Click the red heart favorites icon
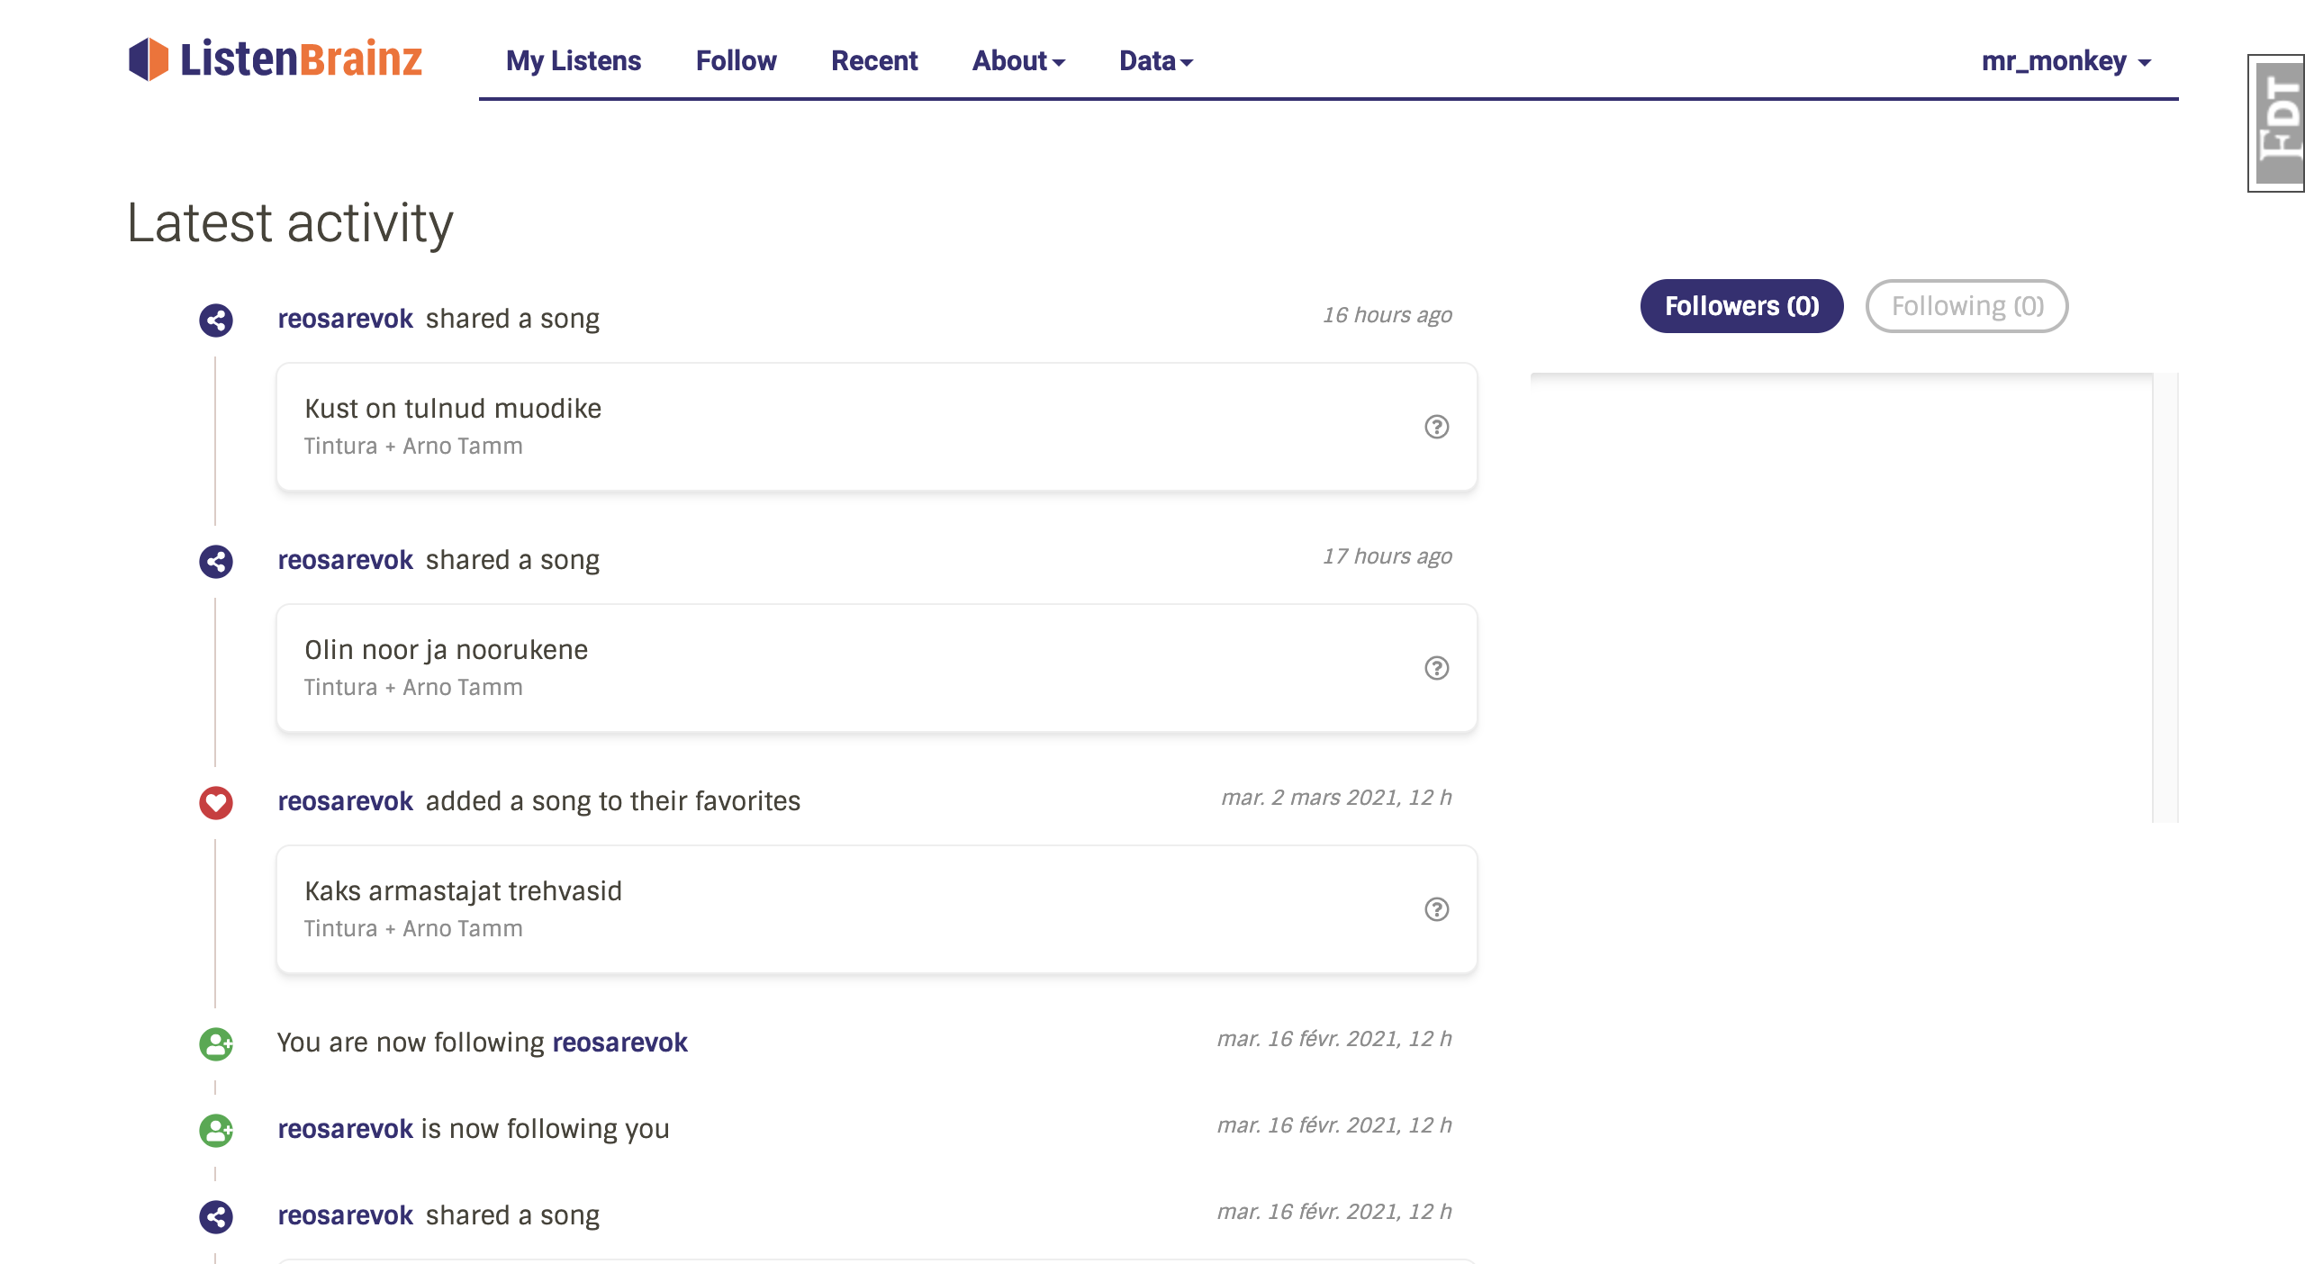2305x1264 pixels. pyautogui.click(x=216, y=803)
